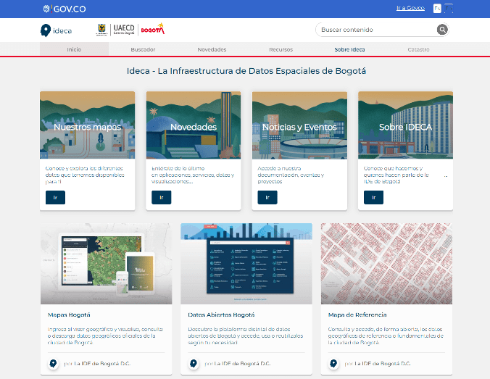
Task: Open the Buscador menu tab
Action: (143, 49)
